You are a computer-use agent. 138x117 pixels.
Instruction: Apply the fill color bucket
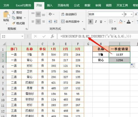click(x=121, y=22)
